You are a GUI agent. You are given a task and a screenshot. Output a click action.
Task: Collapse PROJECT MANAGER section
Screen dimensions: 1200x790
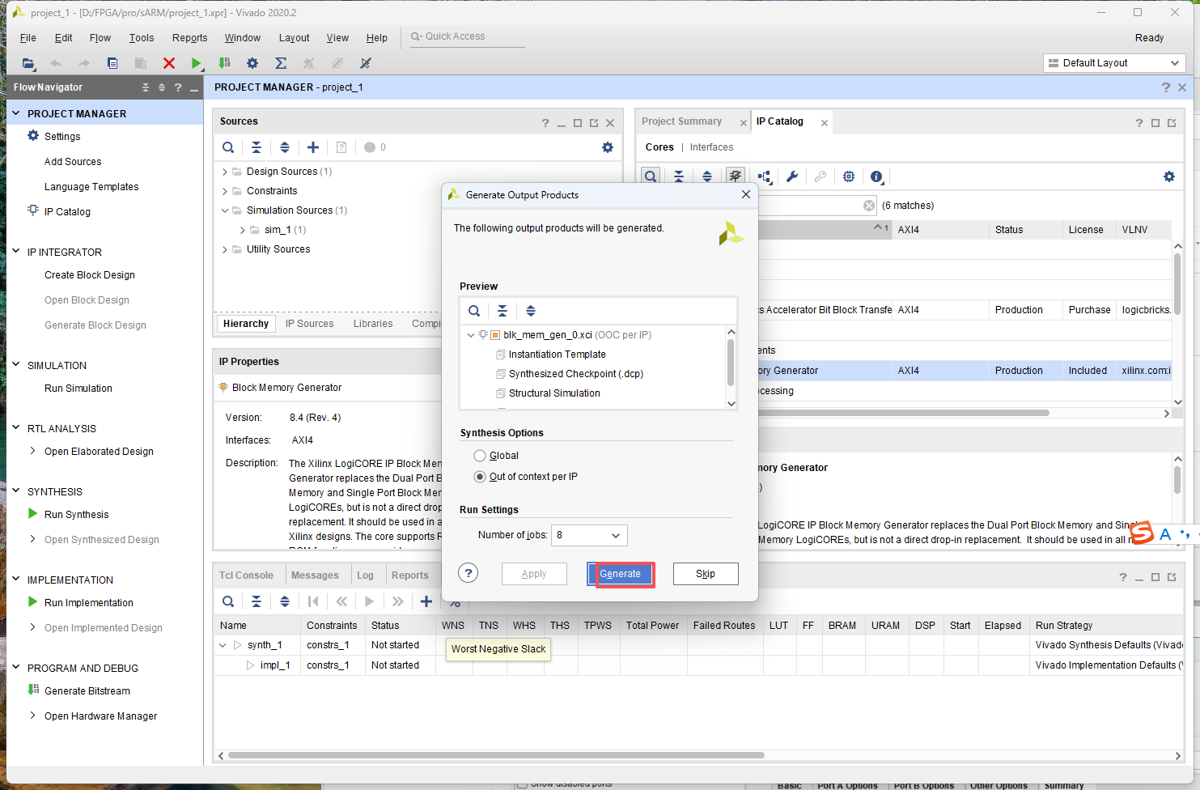16,113
